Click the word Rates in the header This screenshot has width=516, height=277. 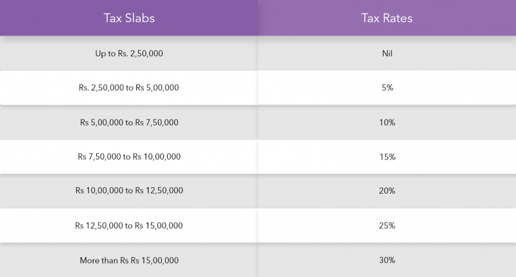point(397,18)
